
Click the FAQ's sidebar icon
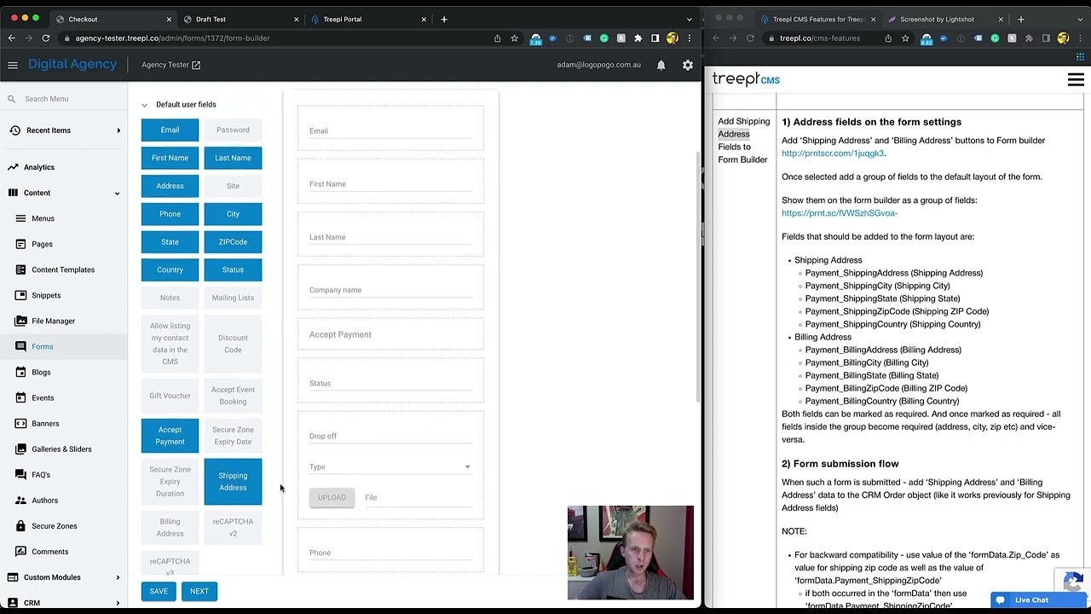coord(20,474)
